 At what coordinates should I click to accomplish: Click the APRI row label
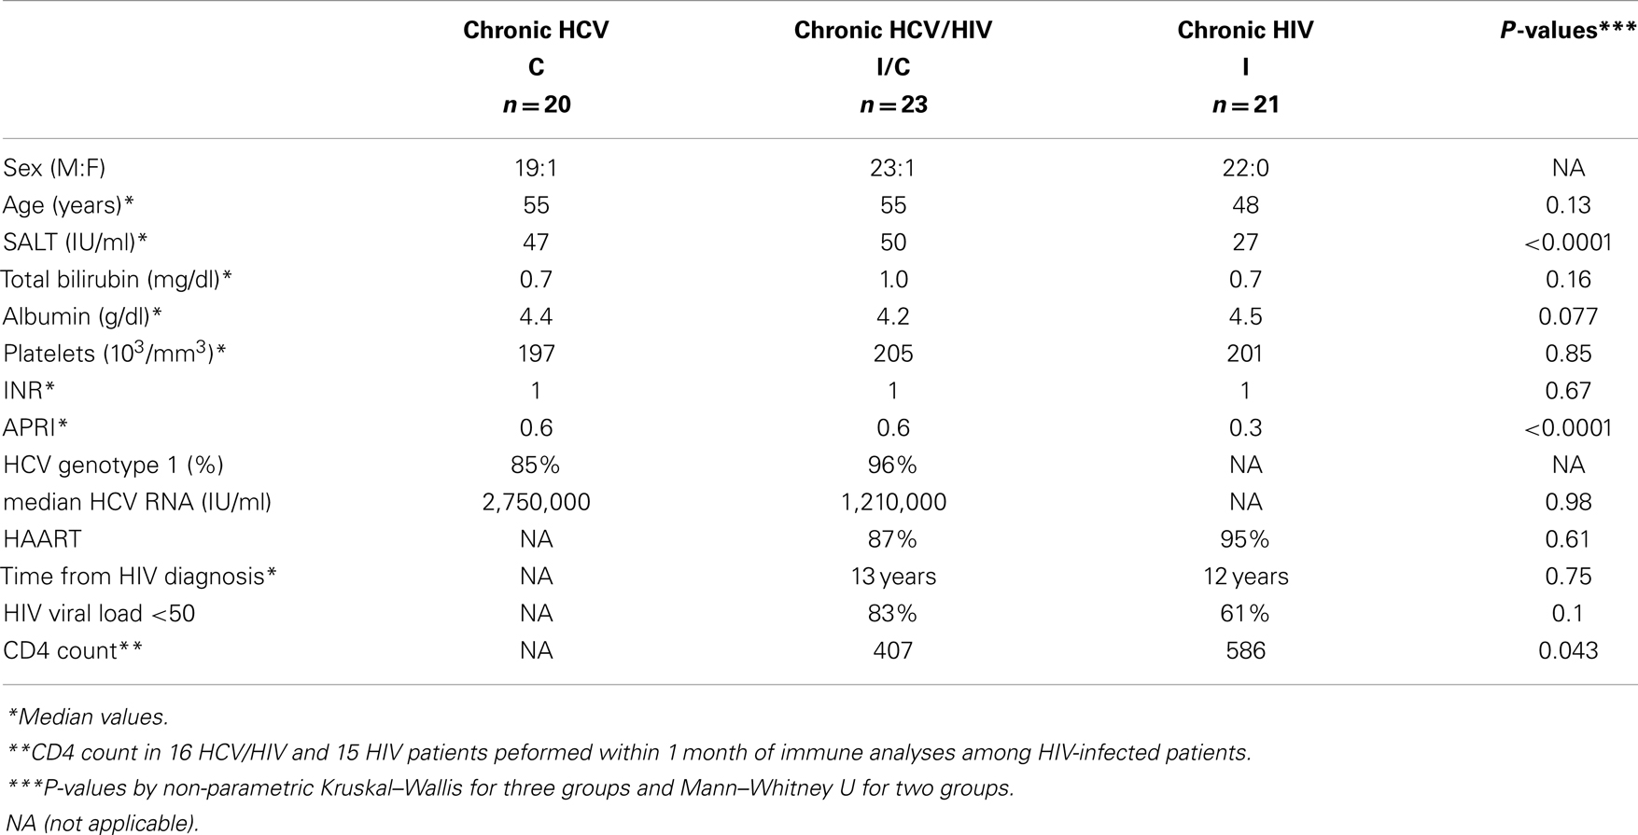pos(36,427)
